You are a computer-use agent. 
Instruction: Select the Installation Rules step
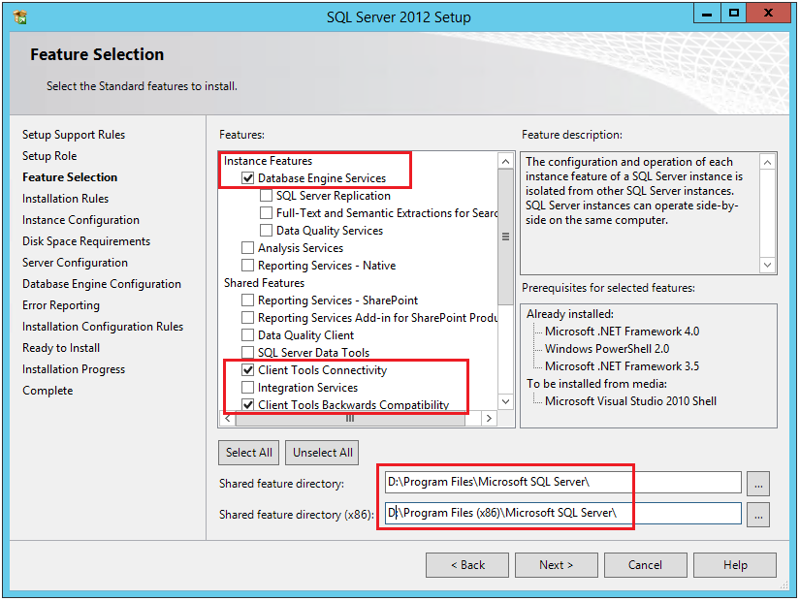pyautogui.click(x=65, y=199)
